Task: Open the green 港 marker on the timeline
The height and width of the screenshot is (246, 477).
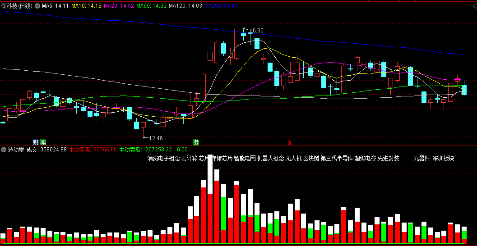Action: (196, 142)
